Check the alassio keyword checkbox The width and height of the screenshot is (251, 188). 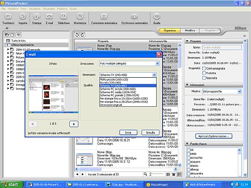[x=188, y=165]
